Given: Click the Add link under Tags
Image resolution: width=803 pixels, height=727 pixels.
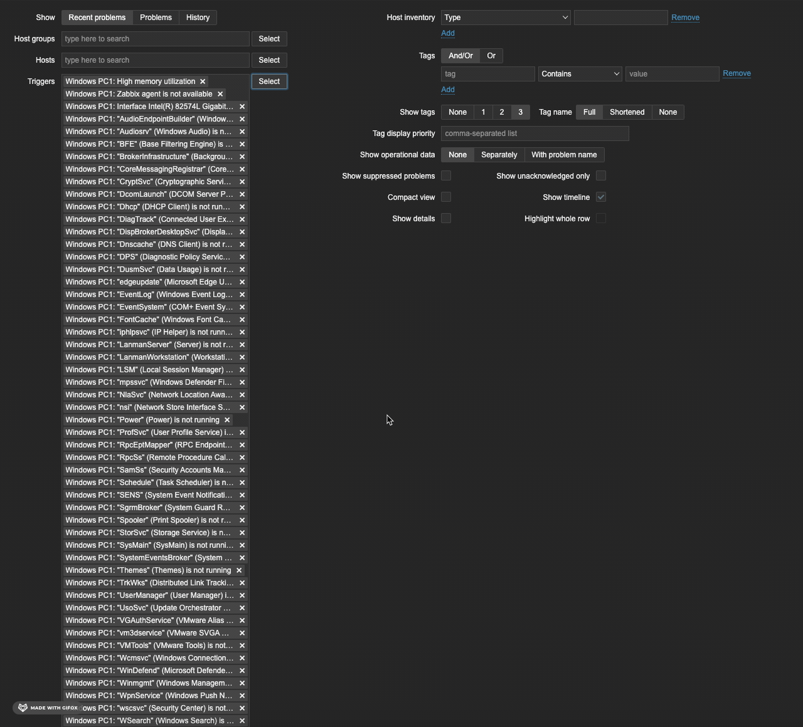Looking at the screenshot, I should pyautogui.click(x=448, y=90).
